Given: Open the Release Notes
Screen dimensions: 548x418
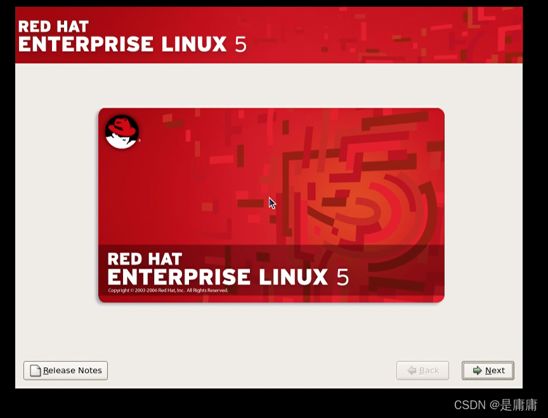Looking at the screenshot, I should 66,370.
